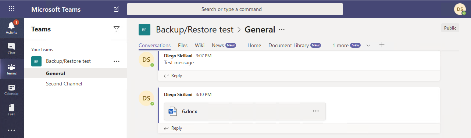
Task: Select Backup/Restore test team in list
Action: pos(68,61)
